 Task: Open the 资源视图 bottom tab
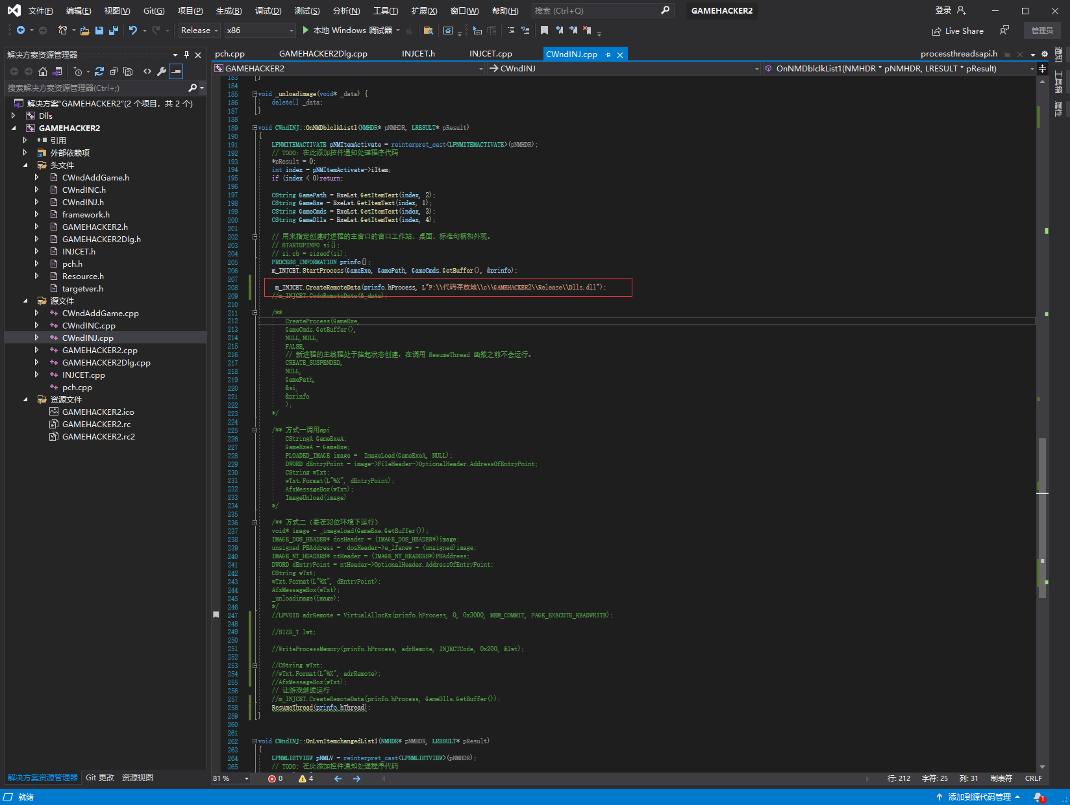click(x=138, y=777)
